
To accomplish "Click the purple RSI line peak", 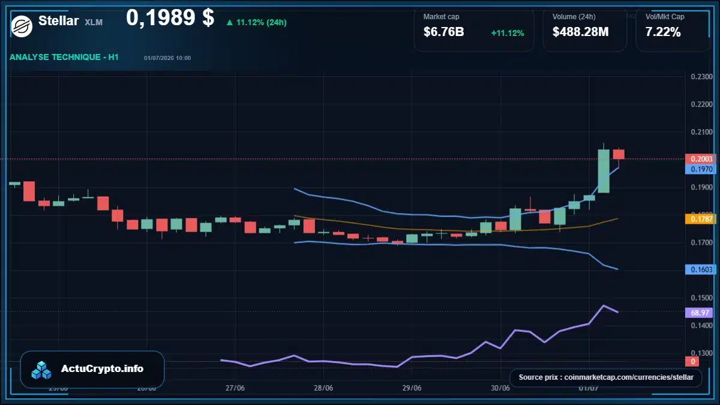I will [x=604, y=305].
